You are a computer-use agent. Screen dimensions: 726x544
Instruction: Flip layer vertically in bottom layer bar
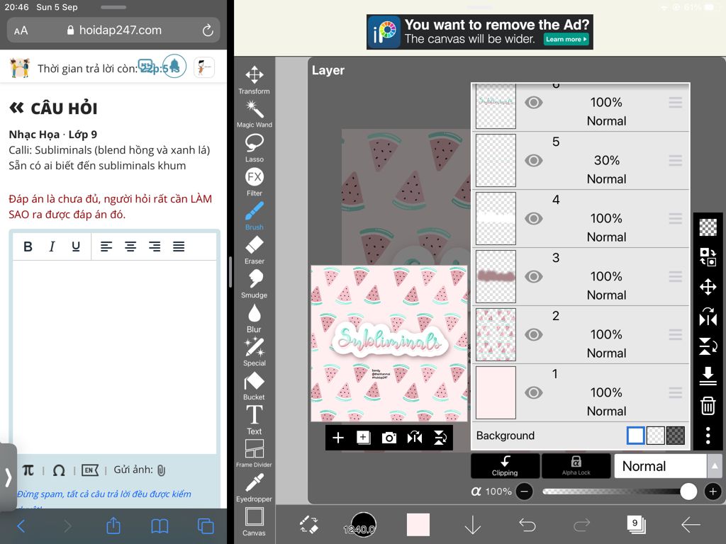pyautogui.click(x=440, y=438)
